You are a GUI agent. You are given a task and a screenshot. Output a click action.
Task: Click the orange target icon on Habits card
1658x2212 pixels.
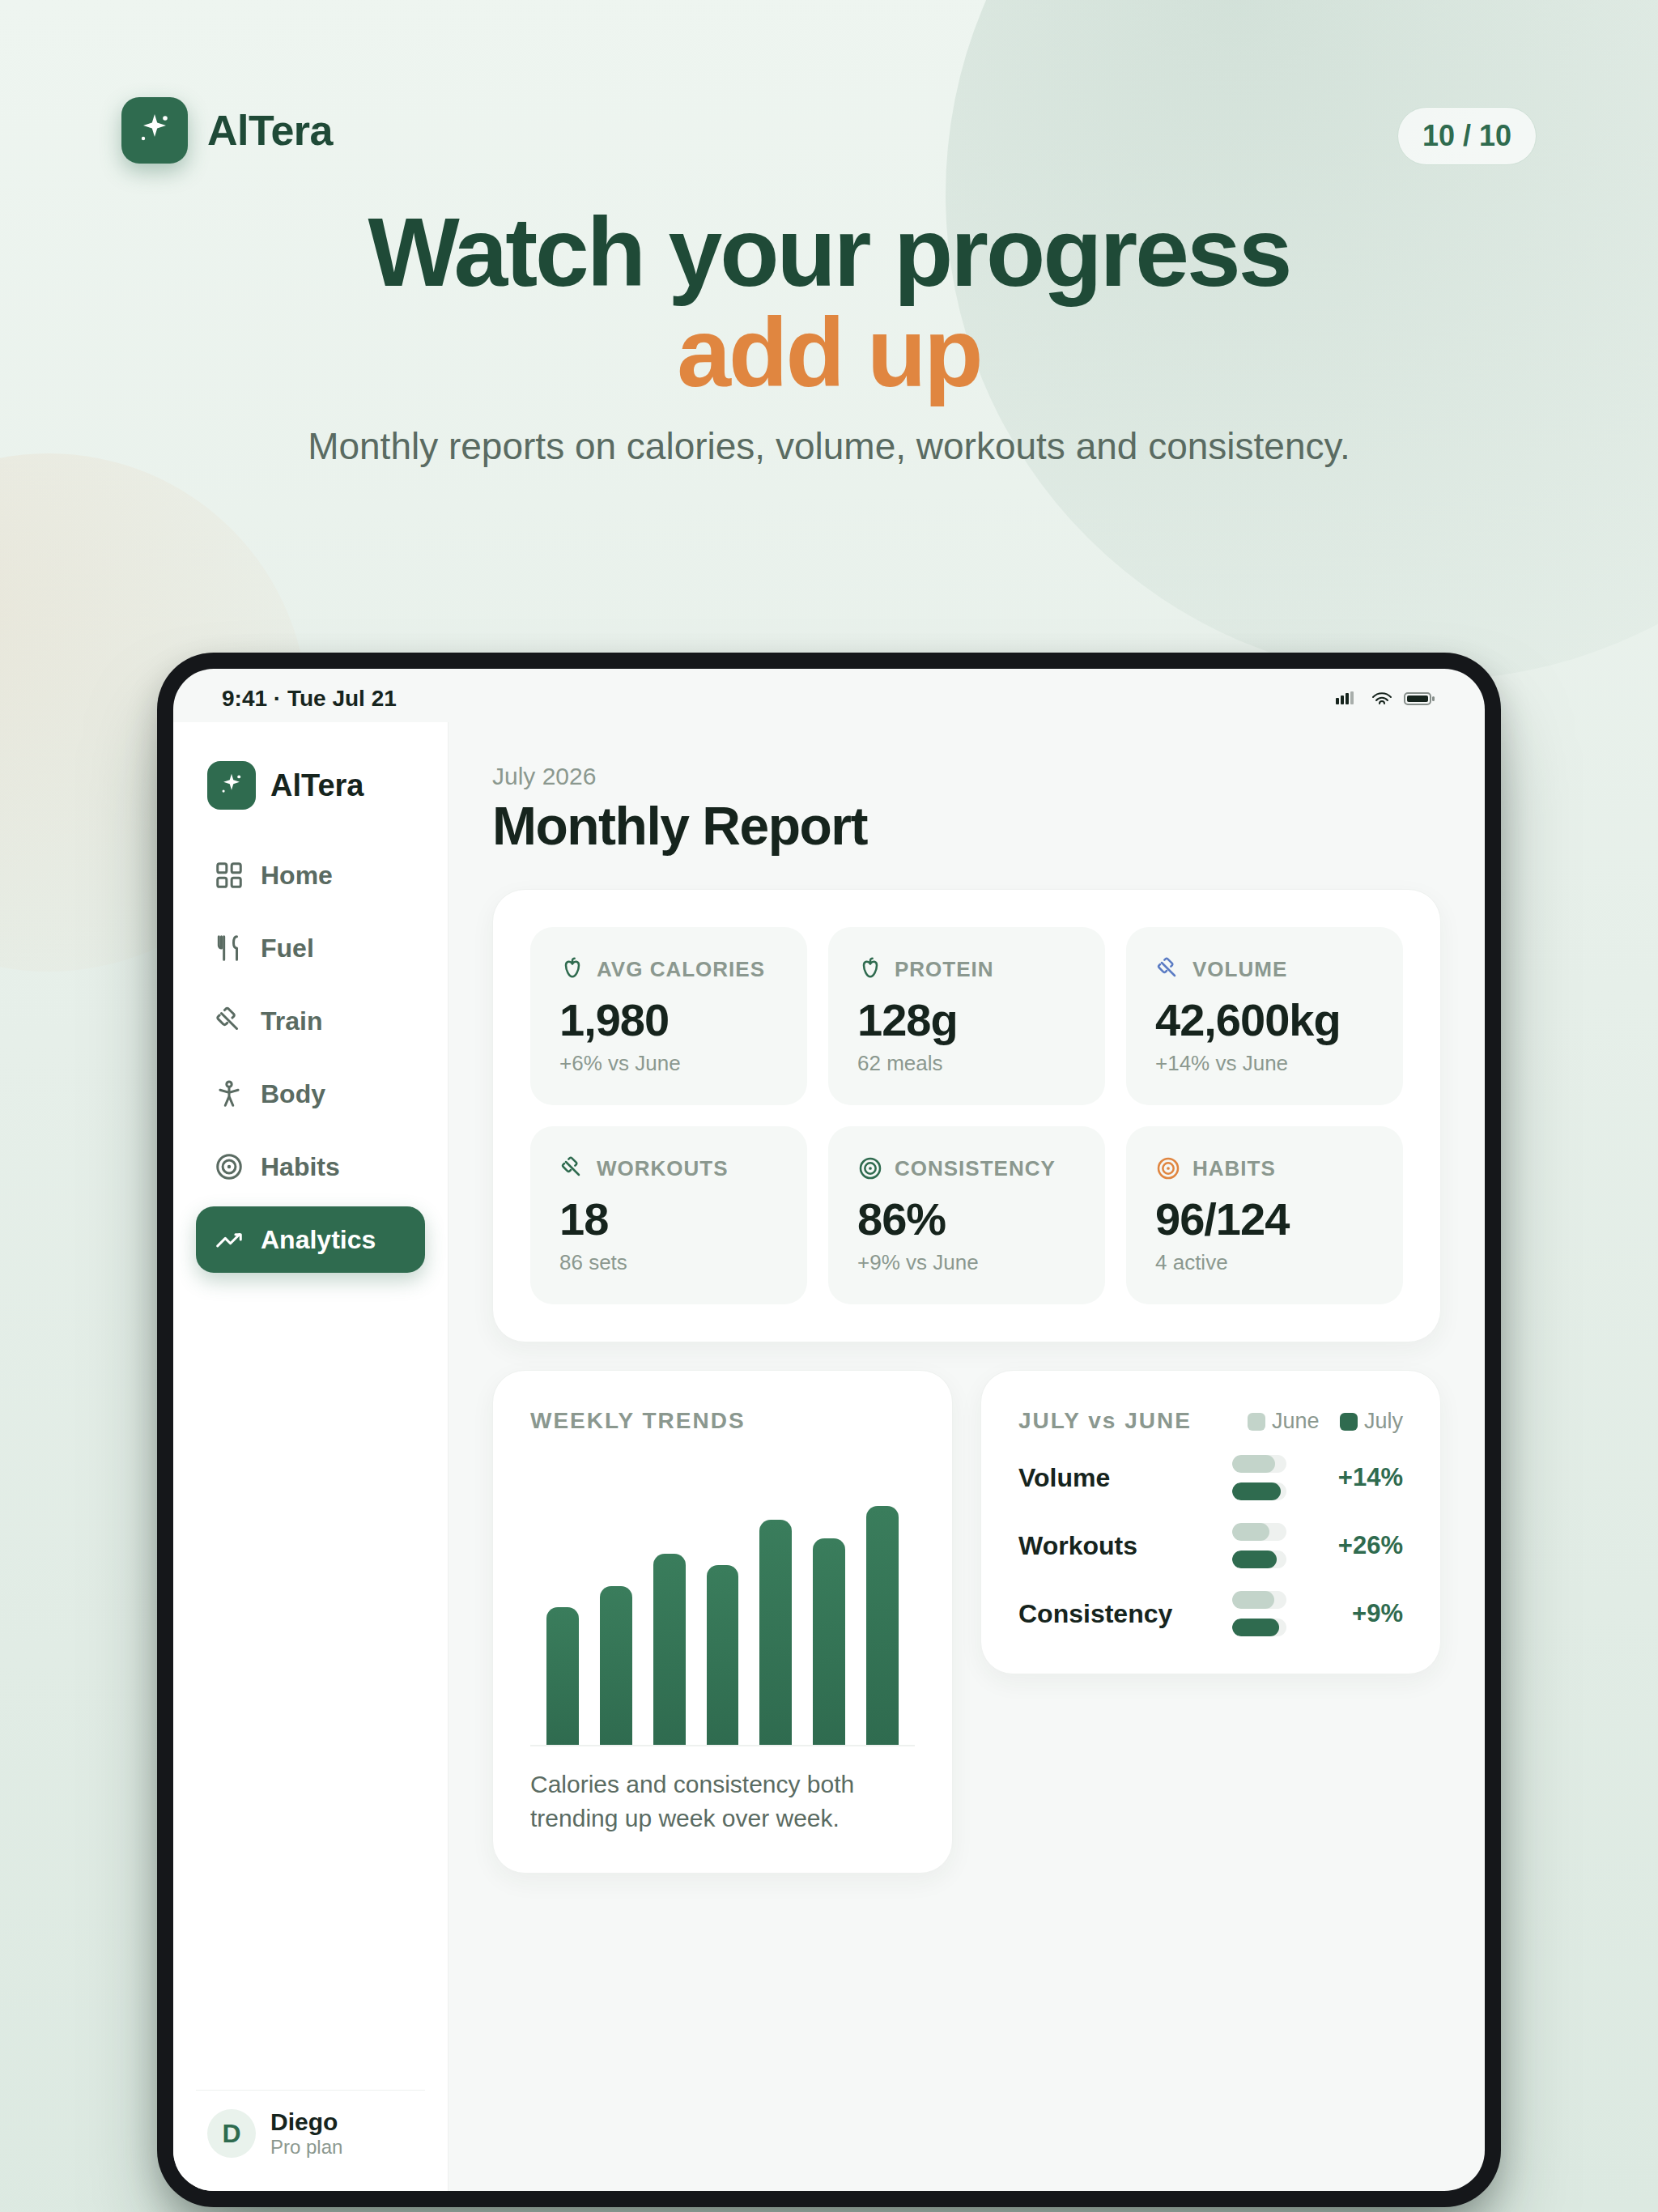coord(1167,1168)
